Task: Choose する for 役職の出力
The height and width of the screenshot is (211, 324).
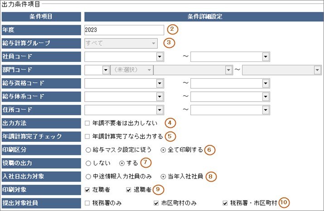Action: (x=121, y=163)
